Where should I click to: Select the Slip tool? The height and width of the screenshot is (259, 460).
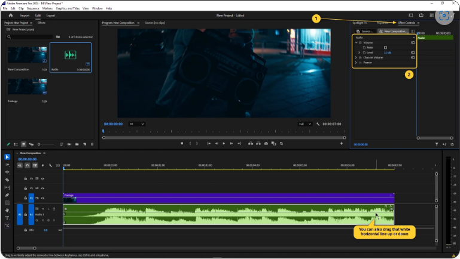[7, 187]
